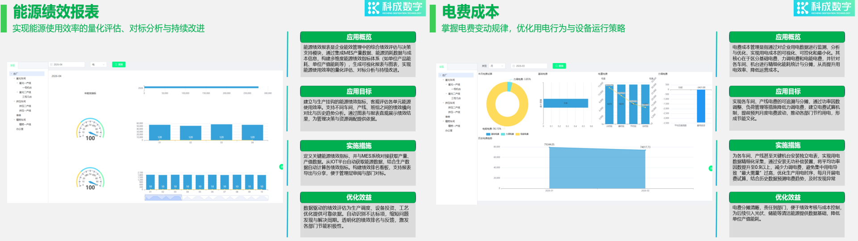This screenshot has height=241, width=858.
Task: Select the 分区 tab in the electricity cost panel
Action: coord(442,67)
